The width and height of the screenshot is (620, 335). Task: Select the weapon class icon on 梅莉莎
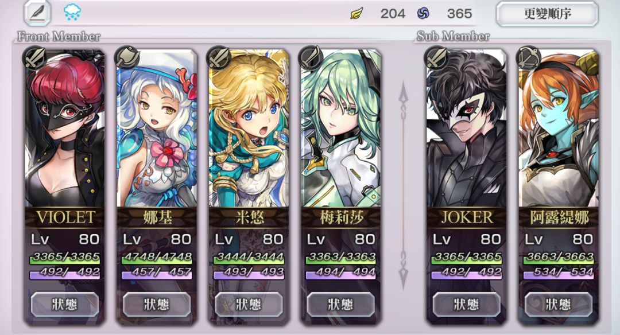coord(311,58)
